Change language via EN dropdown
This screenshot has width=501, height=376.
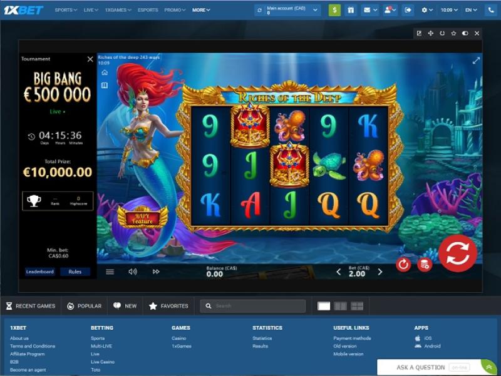click(471, 10)
